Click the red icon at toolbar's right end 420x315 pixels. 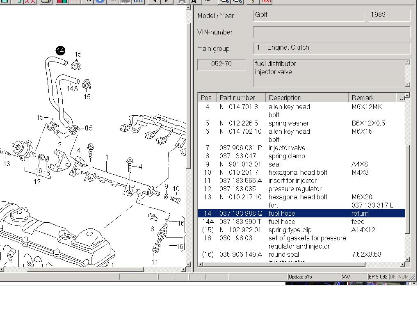pyautogui.click(x=267, y=1)
